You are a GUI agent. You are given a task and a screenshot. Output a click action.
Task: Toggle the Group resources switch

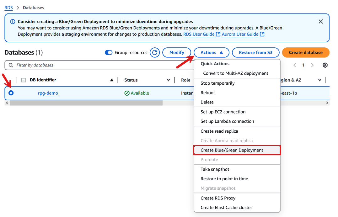tap(109, 53)
